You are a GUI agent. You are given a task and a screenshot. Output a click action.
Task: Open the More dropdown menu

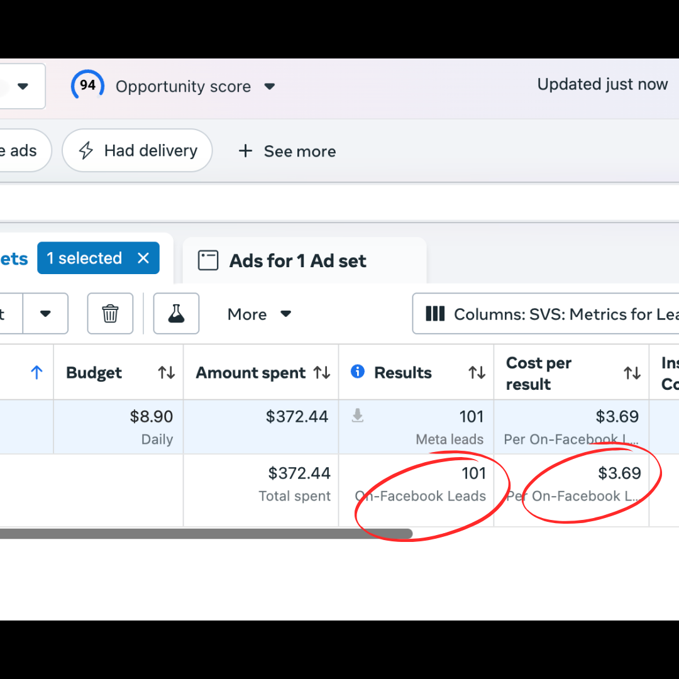tap(259, 314)
